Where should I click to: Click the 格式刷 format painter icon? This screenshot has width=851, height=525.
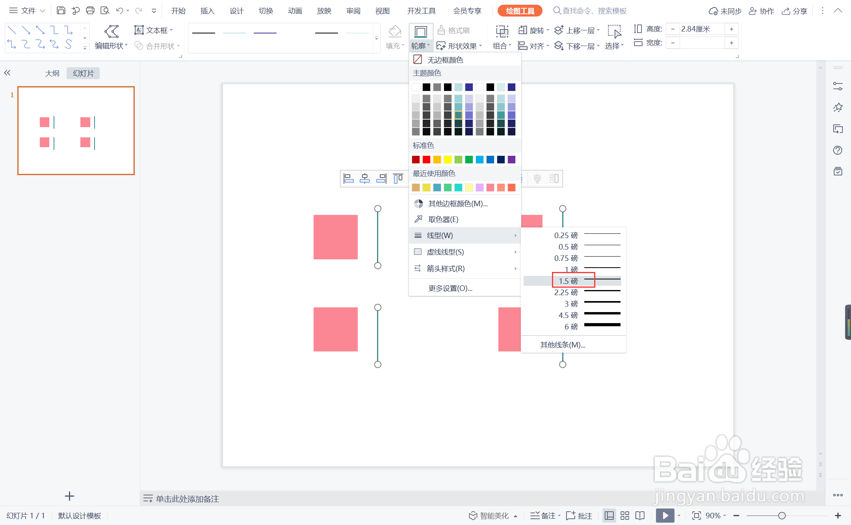(x=442, y=30)
